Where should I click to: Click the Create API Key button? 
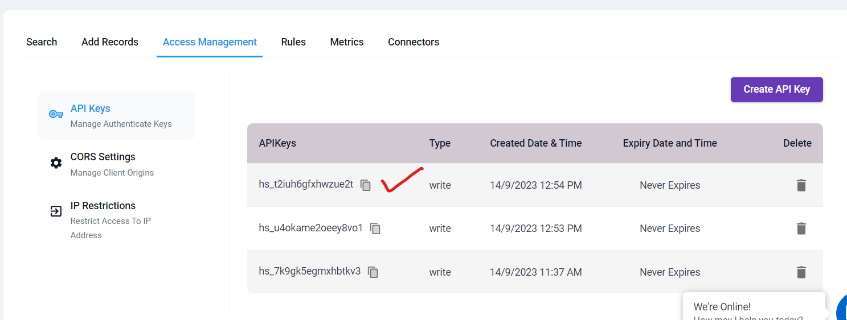click(777, 89)
